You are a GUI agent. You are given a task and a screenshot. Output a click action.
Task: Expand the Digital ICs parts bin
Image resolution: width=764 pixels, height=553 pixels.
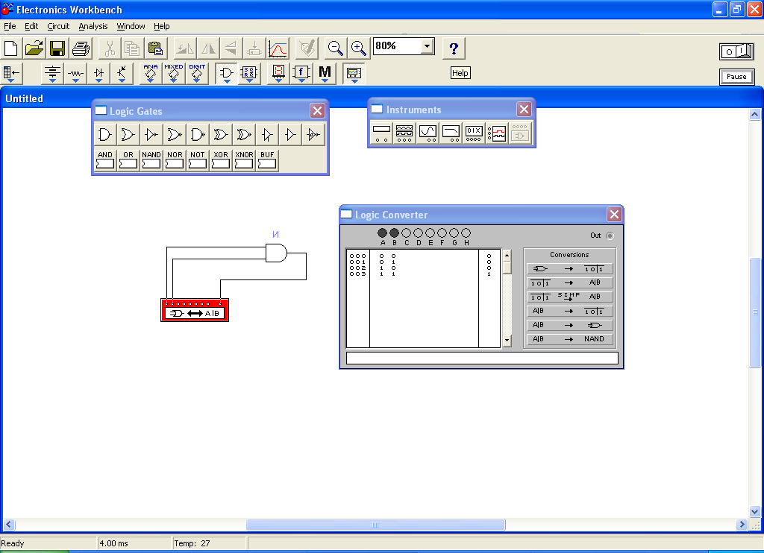point(197,74)
